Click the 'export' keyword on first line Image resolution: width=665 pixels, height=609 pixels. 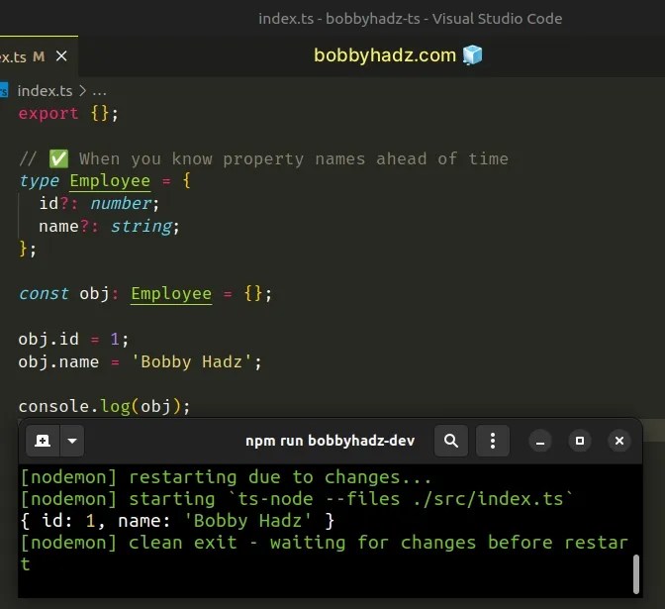tap(48, 113)
